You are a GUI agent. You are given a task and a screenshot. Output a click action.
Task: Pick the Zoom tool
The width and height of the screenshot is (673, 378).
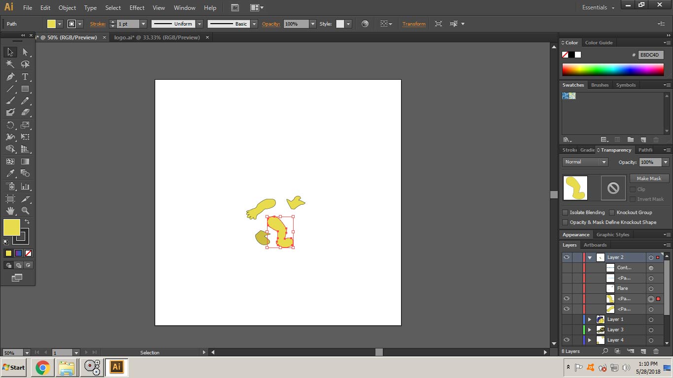[x=25, y=211]
